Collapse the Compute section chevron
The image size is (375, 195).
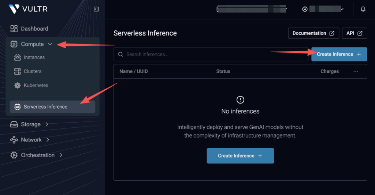(x=50, y=44)
